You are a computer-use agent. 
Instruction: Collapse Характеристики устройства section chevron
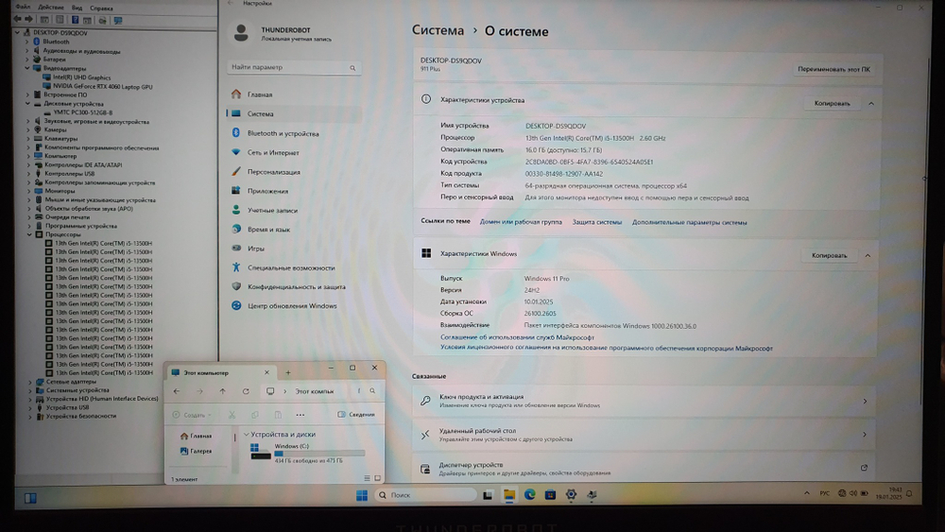point(871,104)
